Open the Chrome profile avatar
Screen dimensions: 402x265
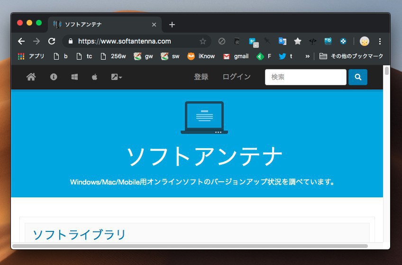364,41
